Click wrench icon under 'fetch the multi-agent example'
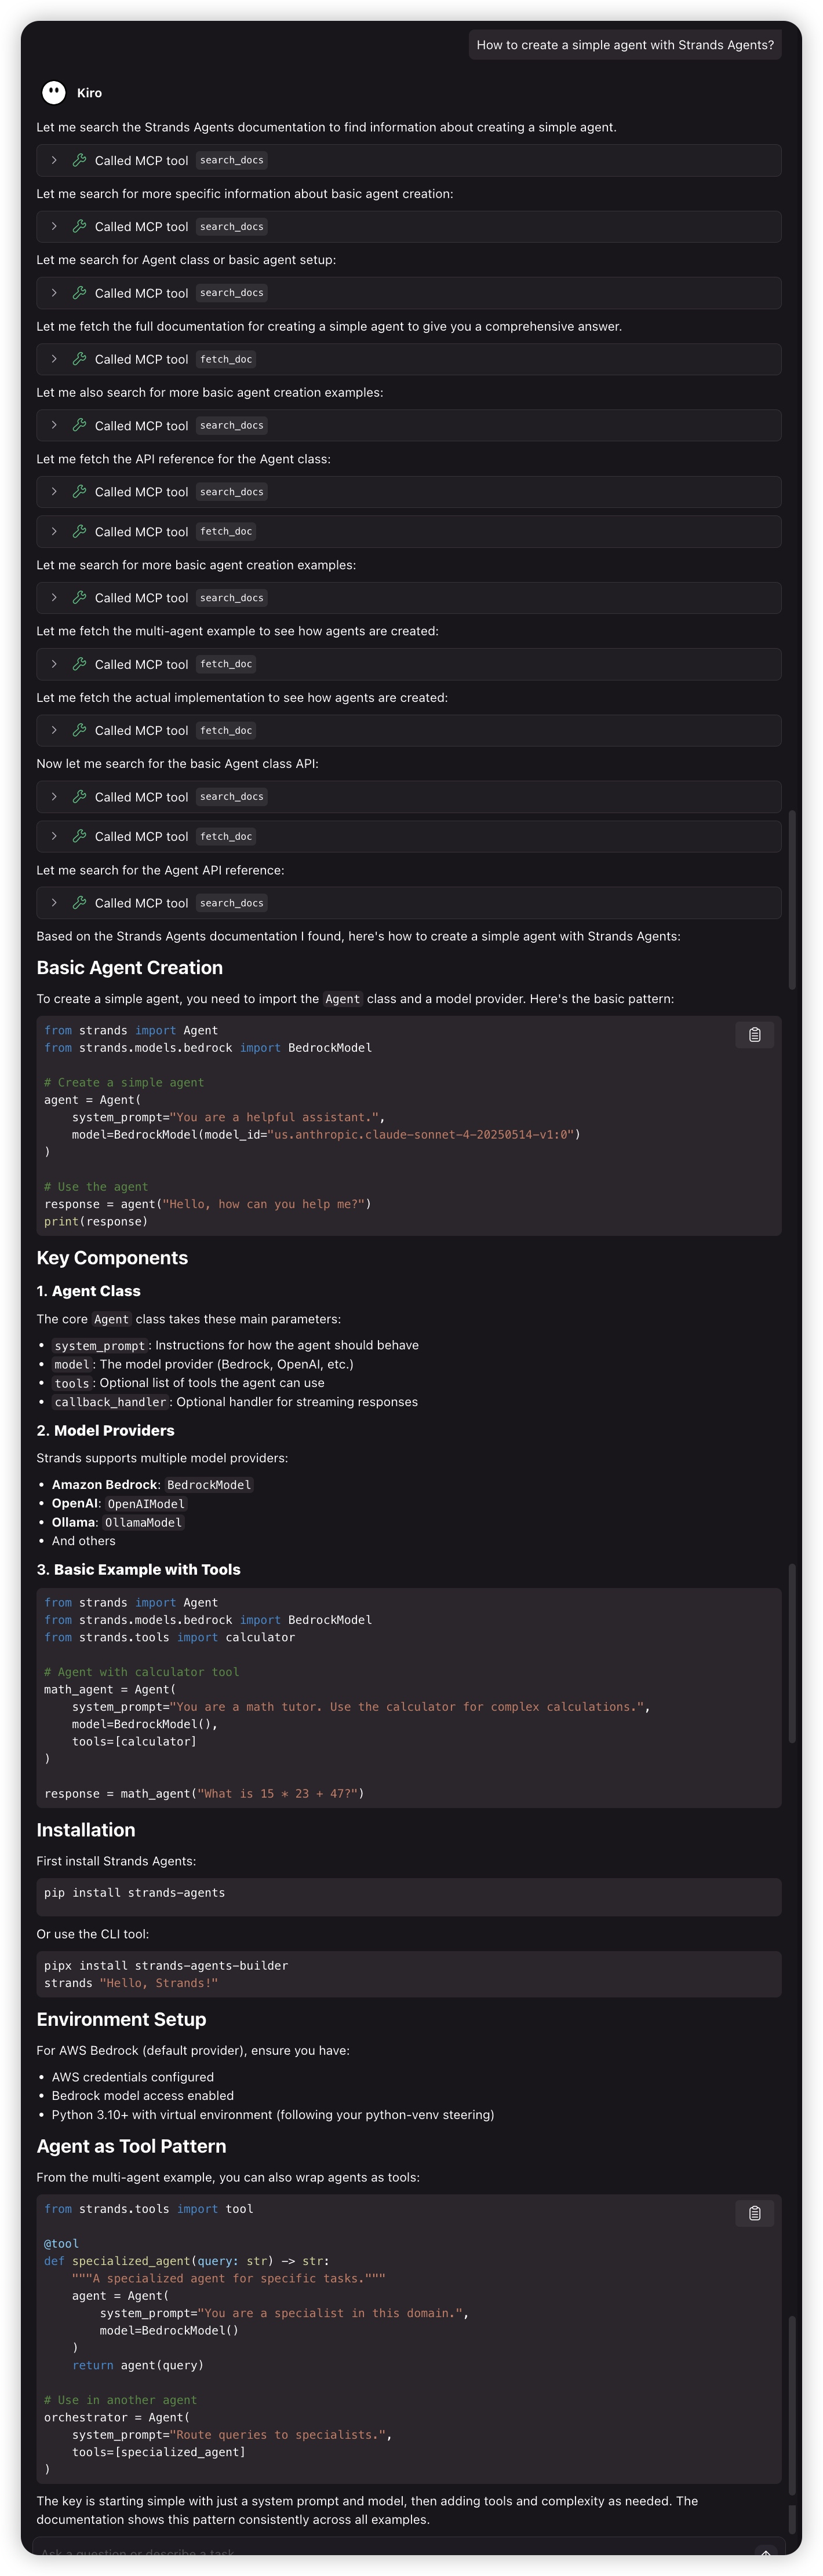 pyautogui.click(x=79, y=664)
